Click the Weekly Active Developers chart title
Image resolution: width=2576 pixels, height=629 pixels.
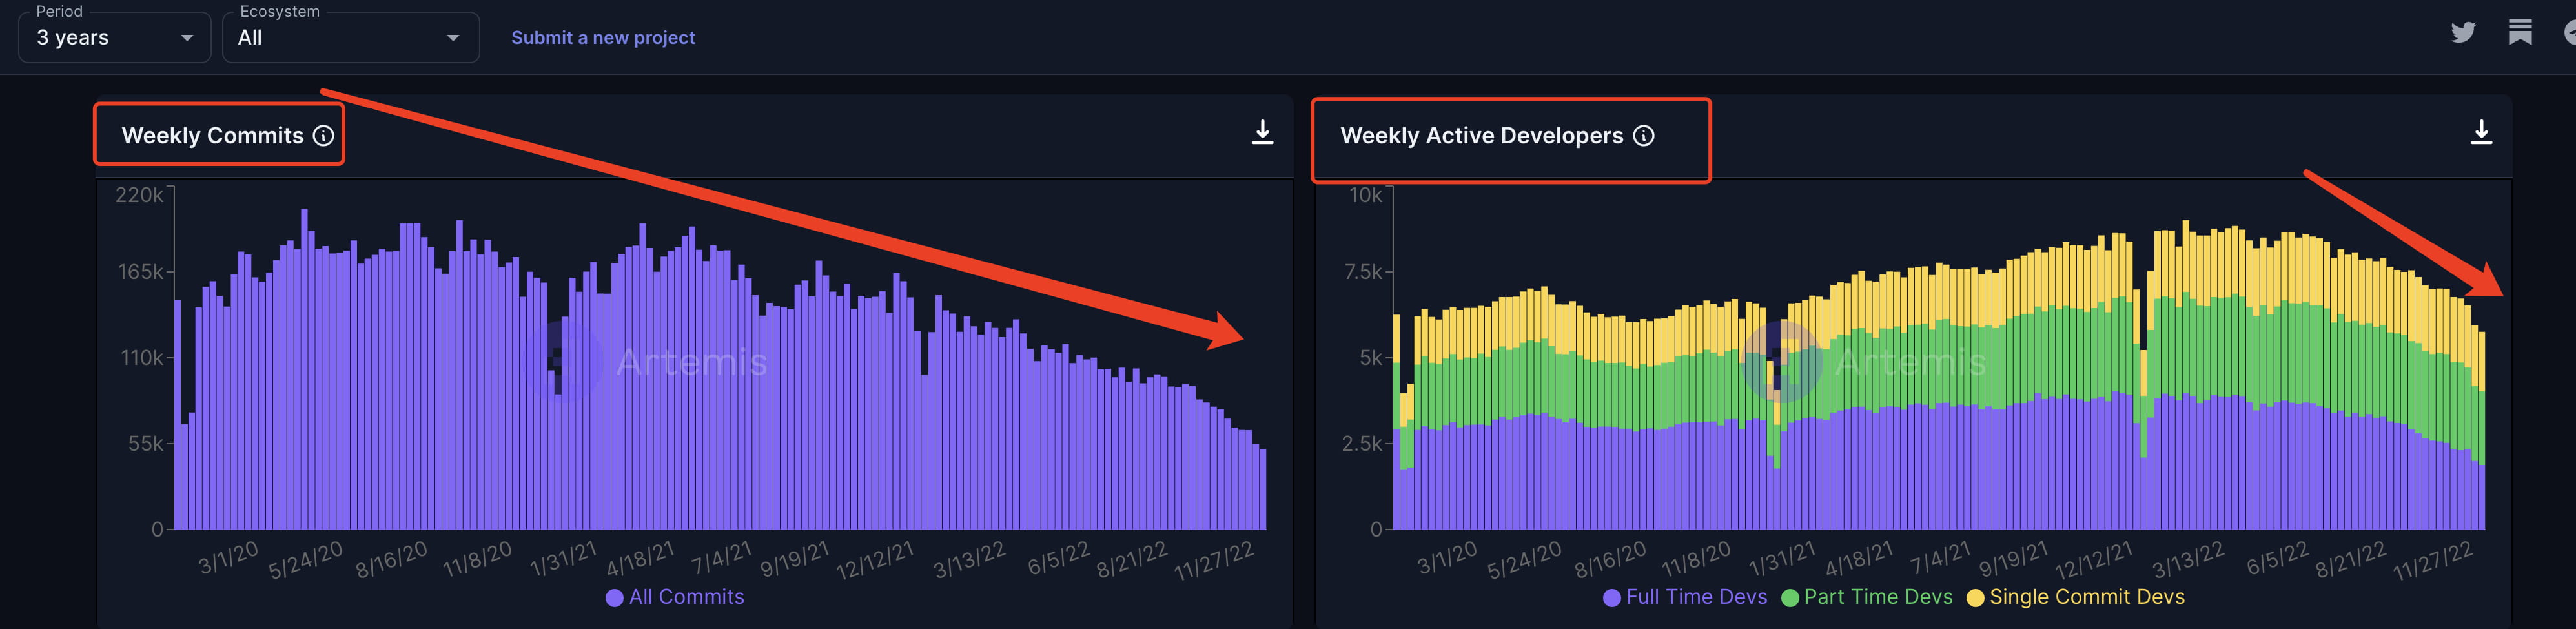coord(1481,136)
